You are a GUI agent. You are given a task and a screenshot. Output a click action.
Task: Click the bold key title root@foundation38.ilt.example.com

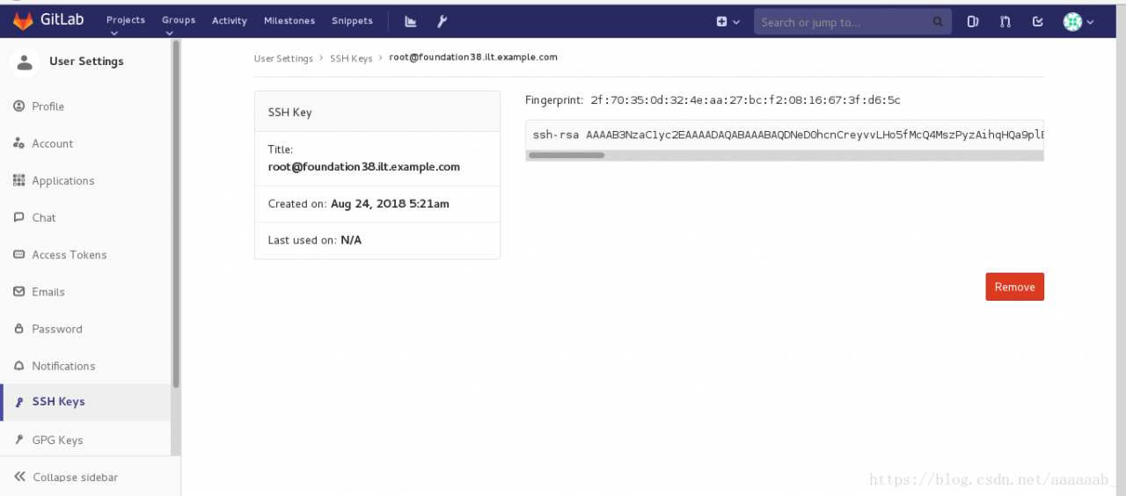[364, 166]
